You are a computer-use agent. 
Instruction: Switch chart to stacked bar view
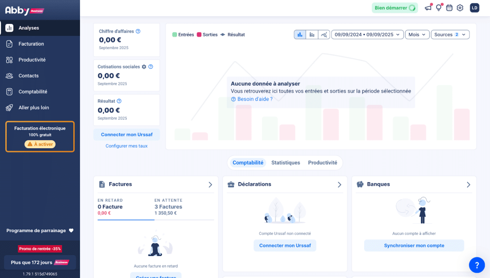(312, 35)
